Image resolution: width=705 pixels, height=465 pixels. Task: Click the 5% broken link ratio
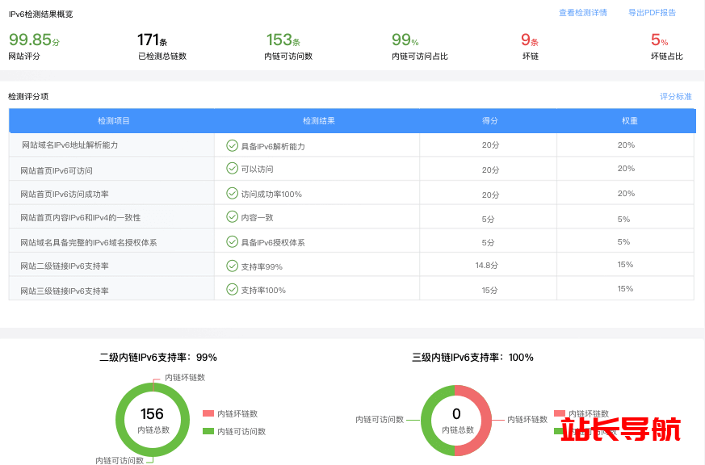click(x=659, y=40)
